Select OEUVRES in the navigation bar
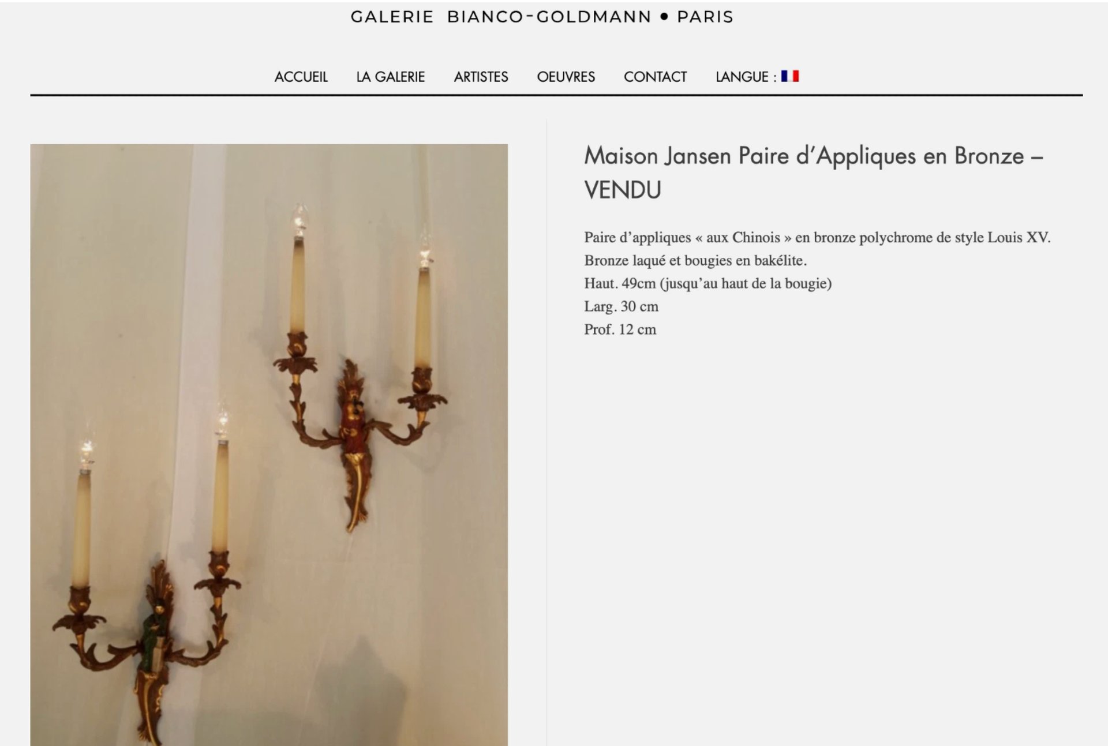The image size is (1108, 746). pyautogui.click(x=566, y=77)
